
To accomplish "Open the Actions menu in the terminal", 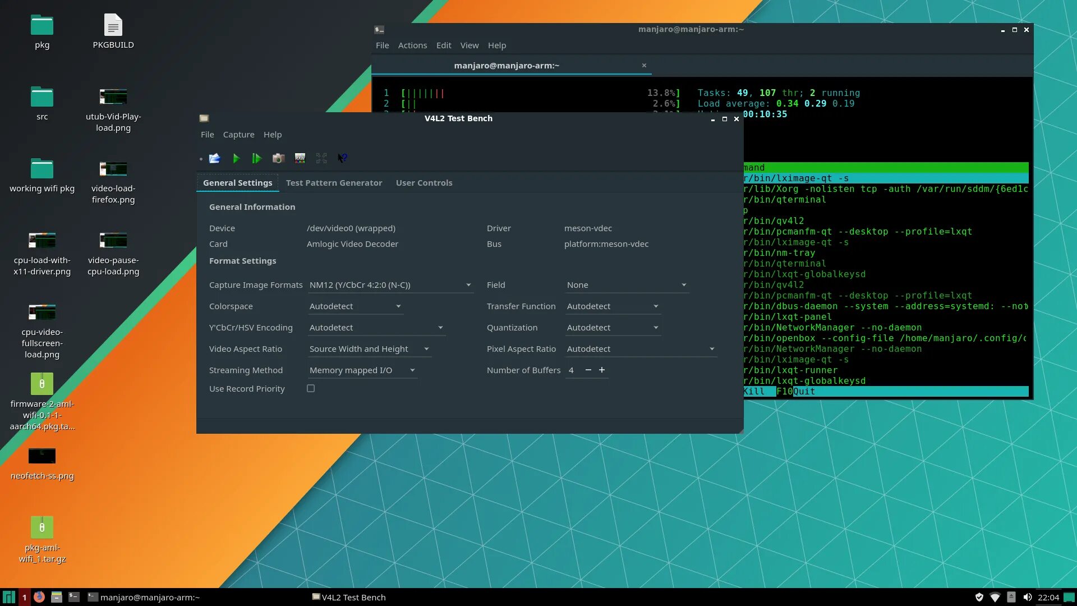I will (x=412, y=45).
